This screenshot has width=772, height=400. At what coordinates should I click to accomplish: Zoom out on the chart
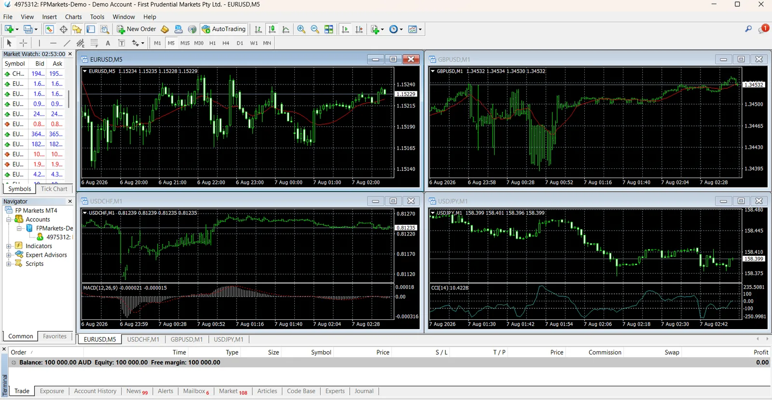(x=315, y=29)
